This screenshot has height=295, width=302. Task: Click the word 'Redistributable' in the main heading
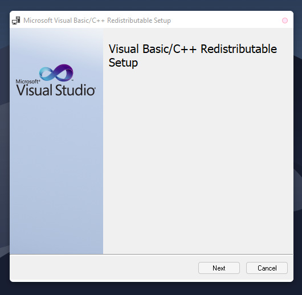pos(239,49)
